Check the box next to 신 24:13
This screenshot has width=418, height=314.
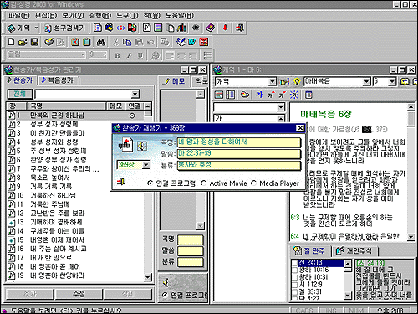click(x=294, y=263)
